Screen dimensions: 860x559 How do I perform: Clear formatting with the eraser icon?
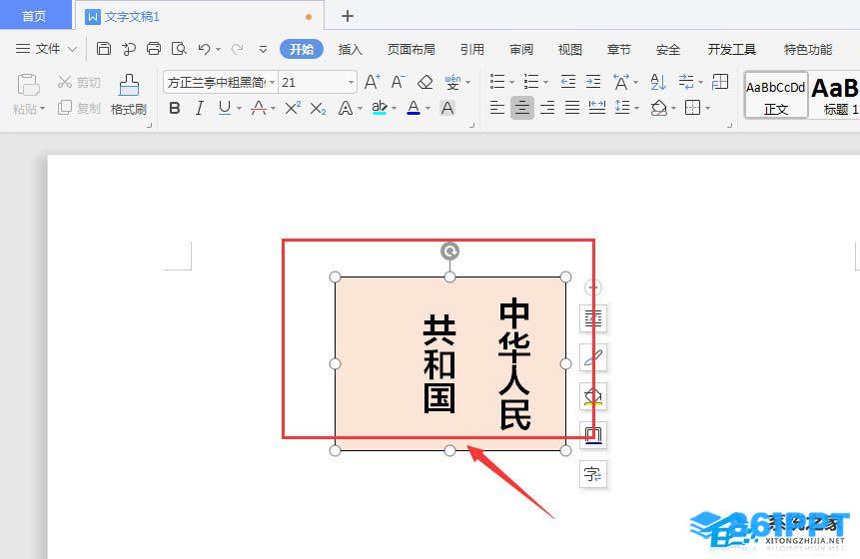tap(426, 82)
